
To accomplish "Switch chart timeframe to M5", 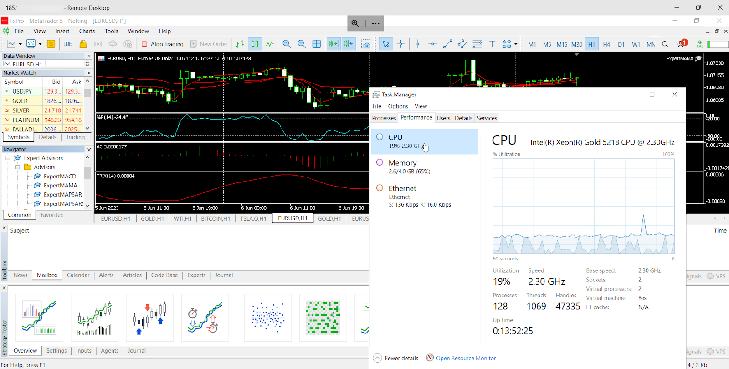I will point(547,44).
